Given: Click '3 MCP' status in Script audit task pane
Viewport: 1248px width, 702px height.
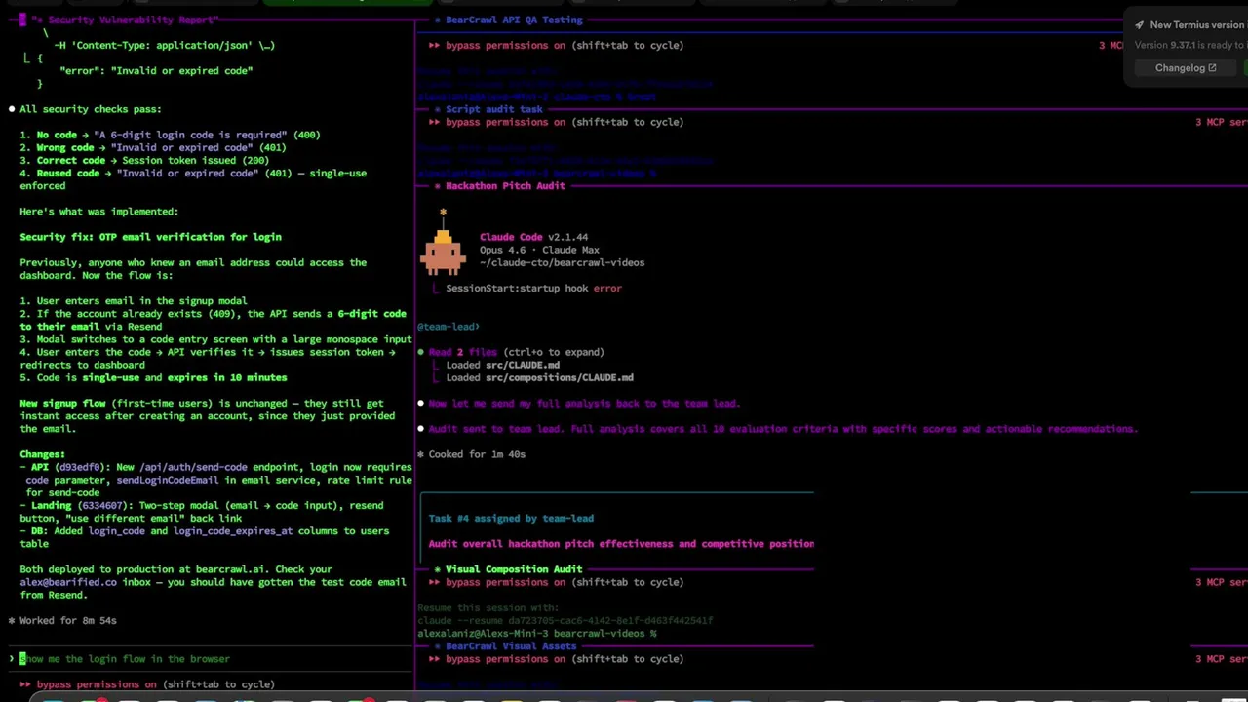Looking at the screenshot, I should click(1222, 122).
